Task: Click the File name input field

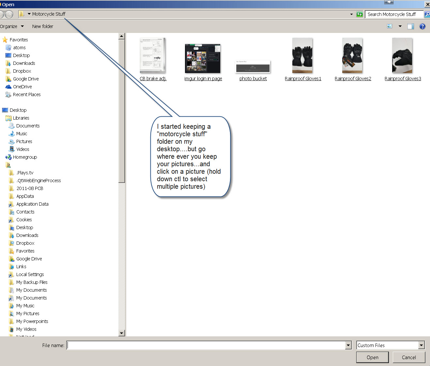Action: pyautogui.click(x=206, y=345)
